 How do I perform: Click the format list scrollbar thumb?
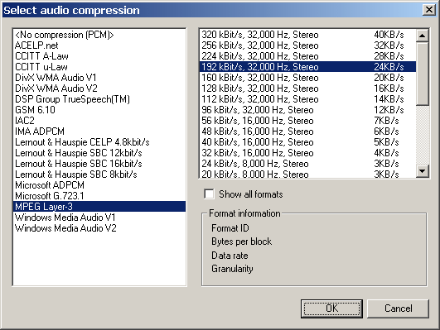click(423, 74)
